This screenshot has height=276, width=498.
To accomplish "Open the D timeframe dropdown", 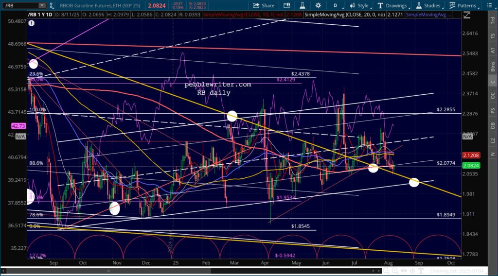I will tap(336, 5).
